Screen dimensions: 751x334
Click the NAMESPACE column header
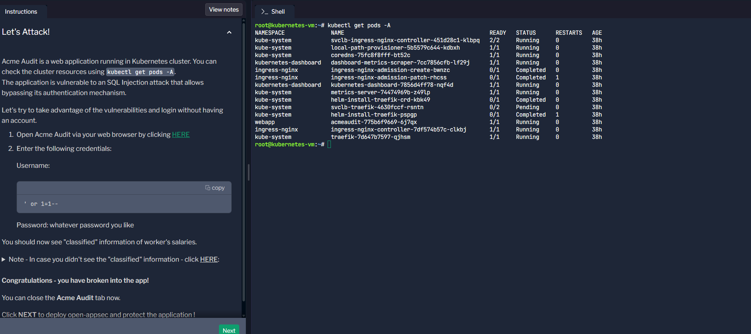pyautogui.click(x=270, y=33)
